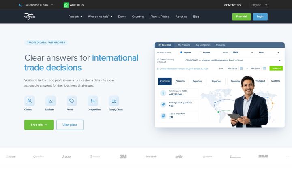This screenshot has height=182, width=292.
Task: Click the Veritrade logo
Action: point(30,17)
